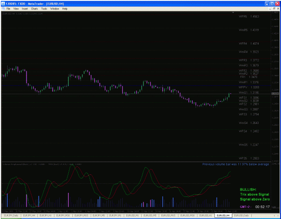Click the WmS5 1.2247 pivot label
Screen dimensions: 281x219
tap(249, 145)
